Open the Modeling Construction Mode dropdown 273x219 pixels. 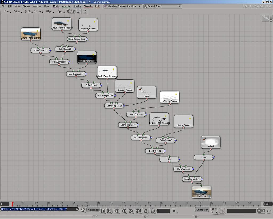click(x=122, y=6)
